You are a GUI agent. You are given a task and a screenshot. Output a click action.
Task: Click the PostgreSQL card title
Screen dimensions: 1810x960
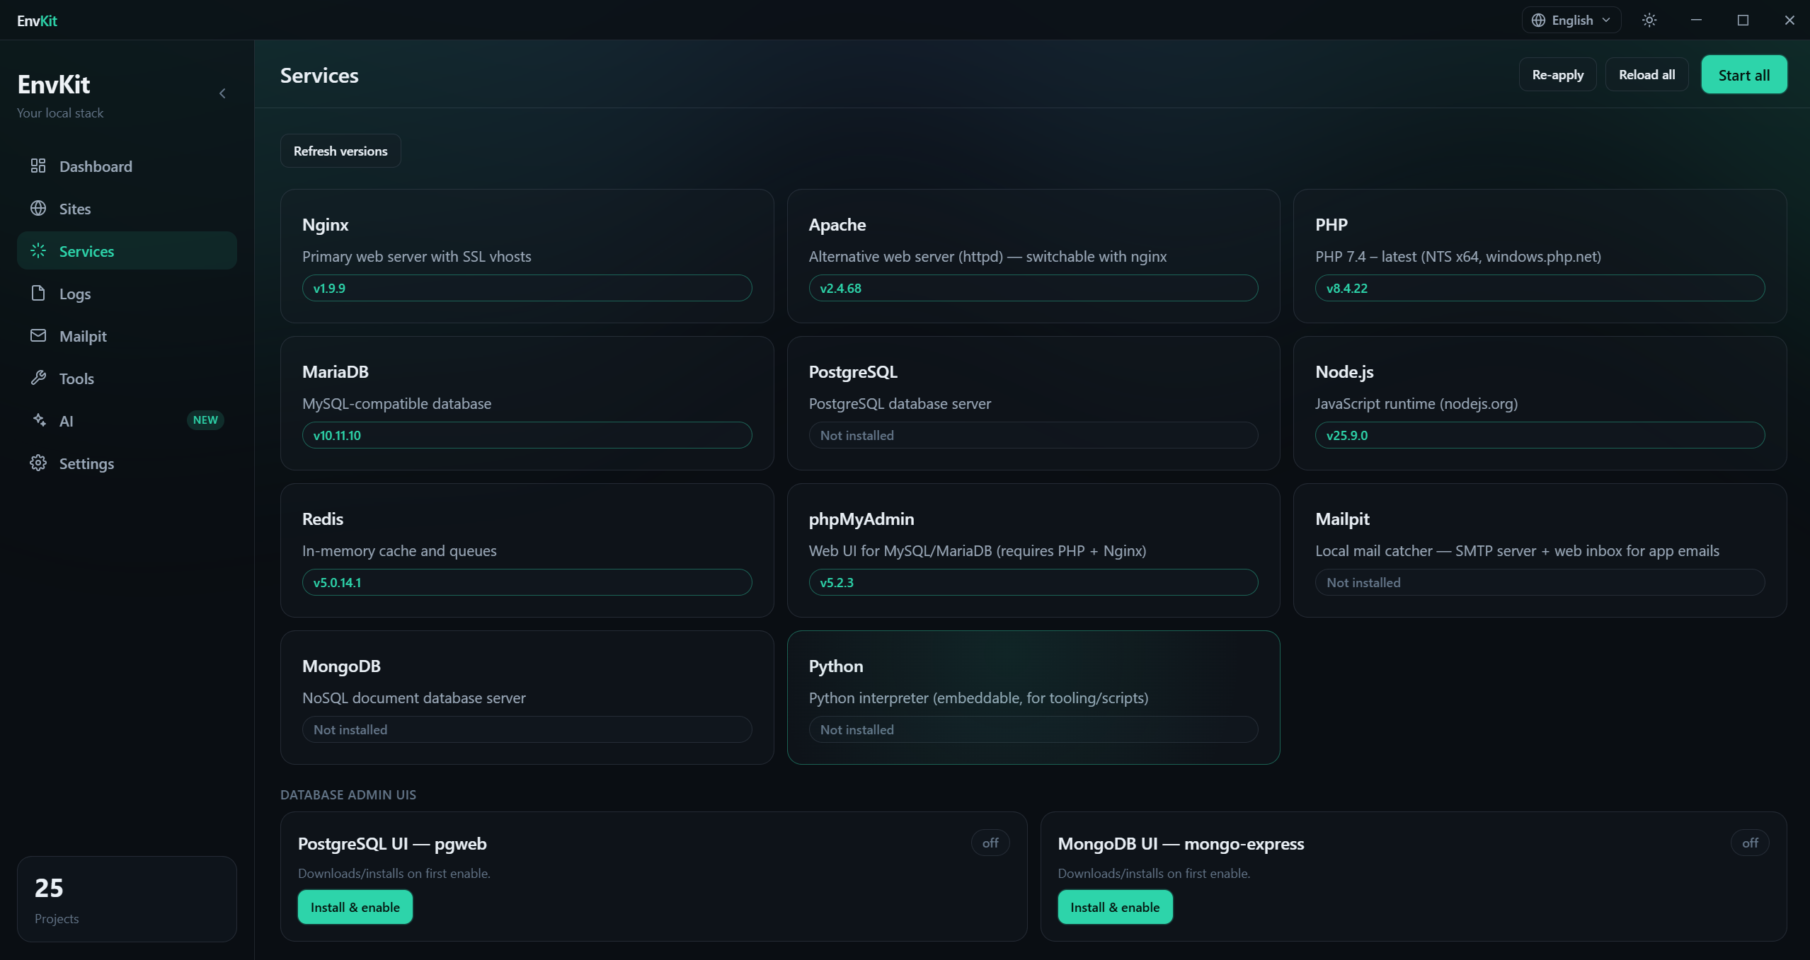tap(853, 372)
